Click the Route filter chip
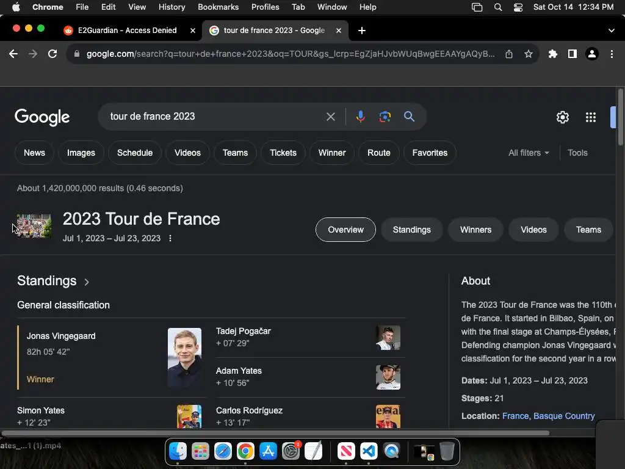 pos(378,153)
